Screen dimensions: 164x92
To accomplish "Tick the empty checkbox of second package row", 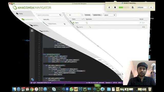I will pyautogui.click(x=77, y=27).
